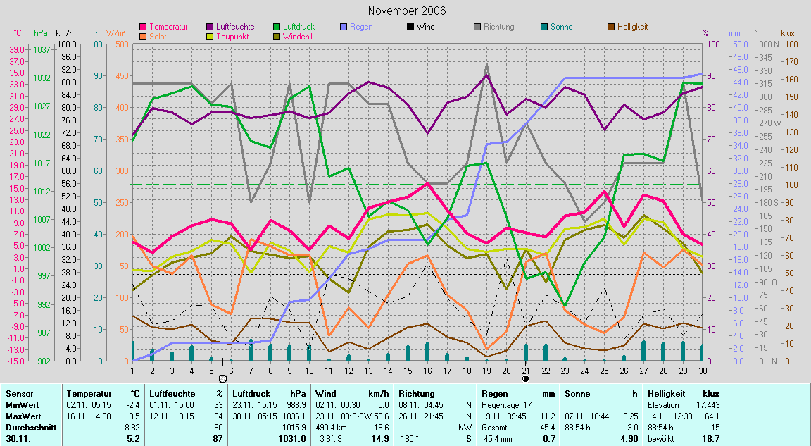Click the orange Solar legend square

click(144, 37)
